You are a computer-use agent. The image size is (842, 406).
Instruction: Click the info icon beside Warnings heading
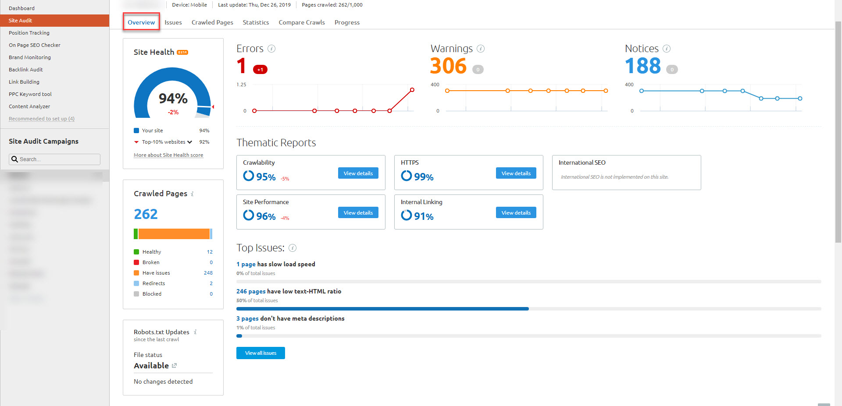coord(481,49)
